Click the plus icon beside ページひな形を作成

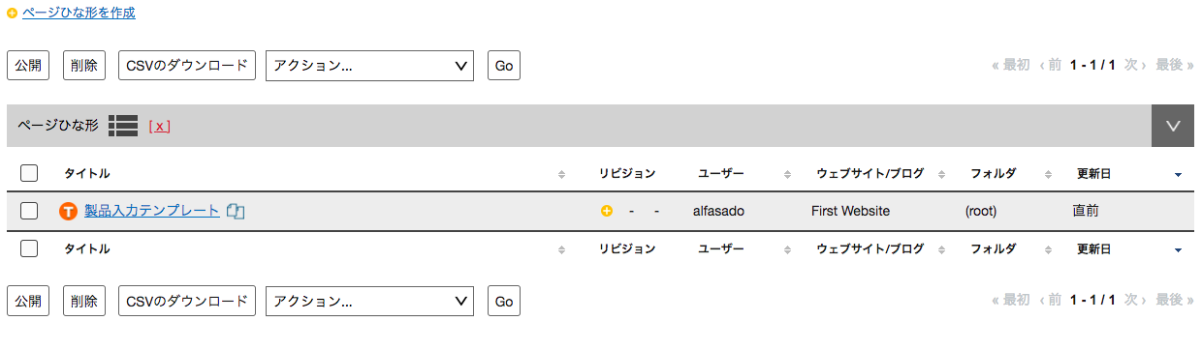13,14
